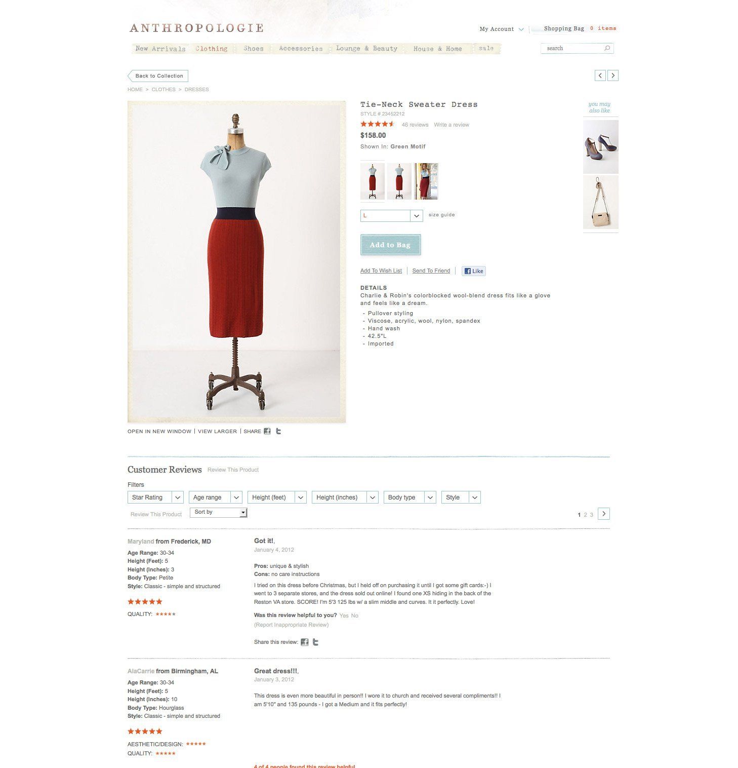Click the search magnifier icon
The image size is (738, 768).
(x=607, y=48)
